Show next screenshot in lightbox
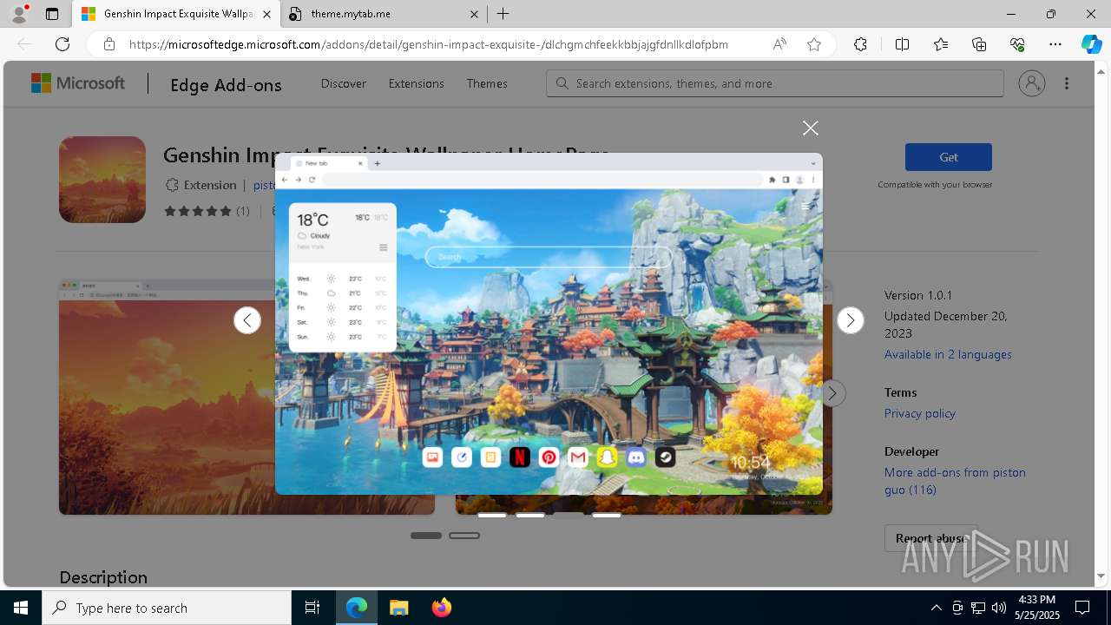Image resolution: width=1111 pixels, height=625 pixels. pyautogui.click(x=851, y=320)
